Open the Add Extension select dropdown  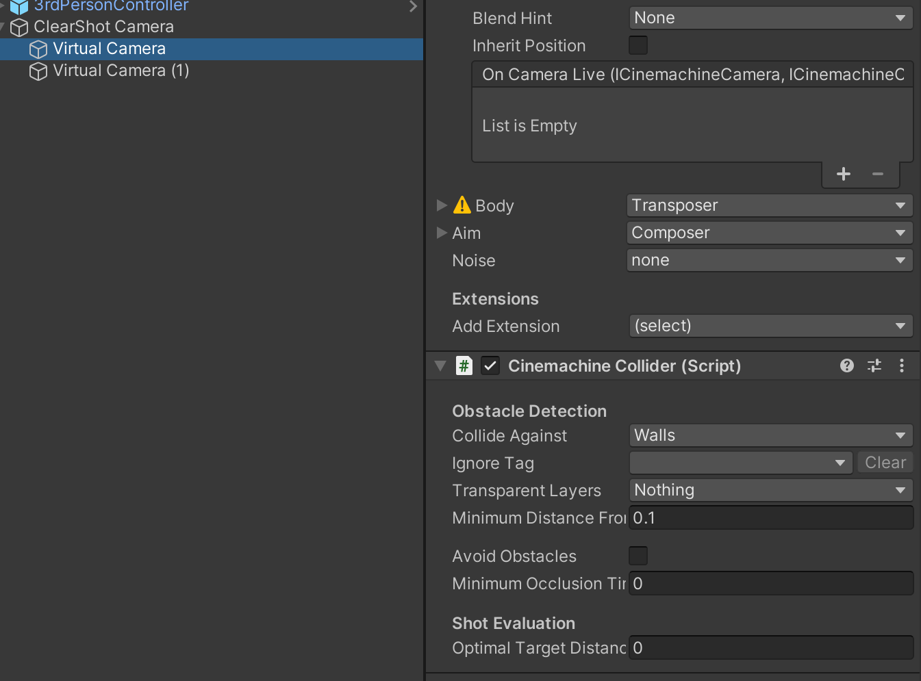click(x=770, y=326)
